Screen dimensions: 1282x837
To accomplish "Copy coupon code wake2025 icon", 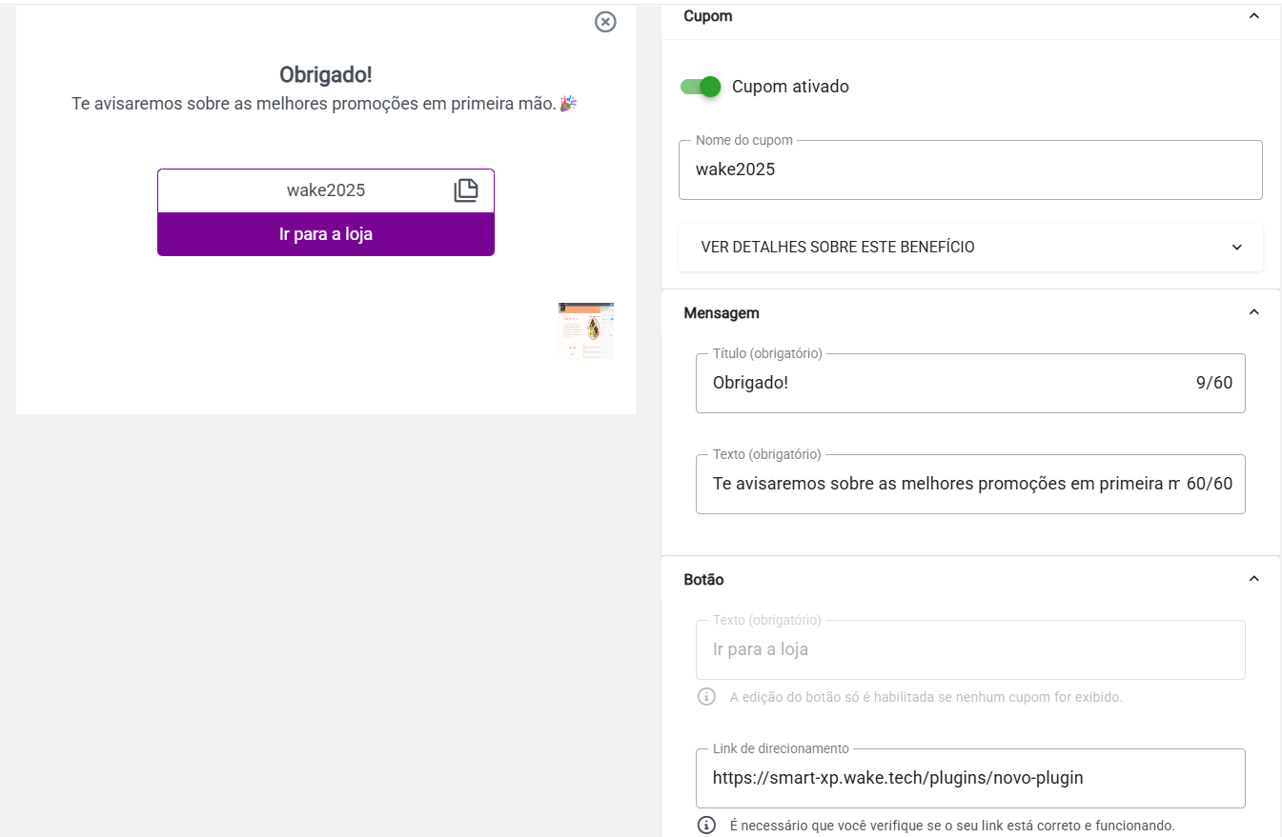I will [x=465, y=190].
